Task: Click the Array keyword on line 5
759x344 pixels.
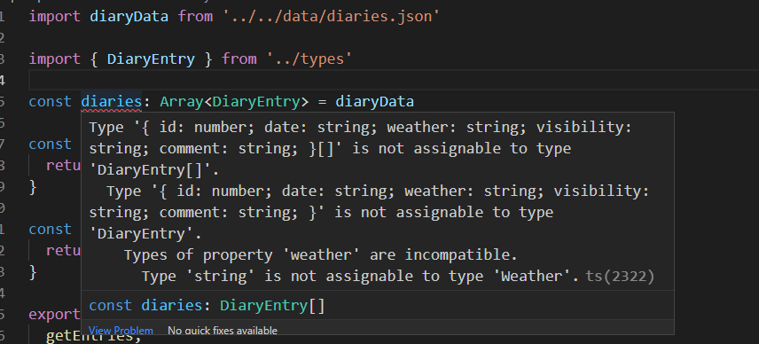Action: (x=182, y=102)
